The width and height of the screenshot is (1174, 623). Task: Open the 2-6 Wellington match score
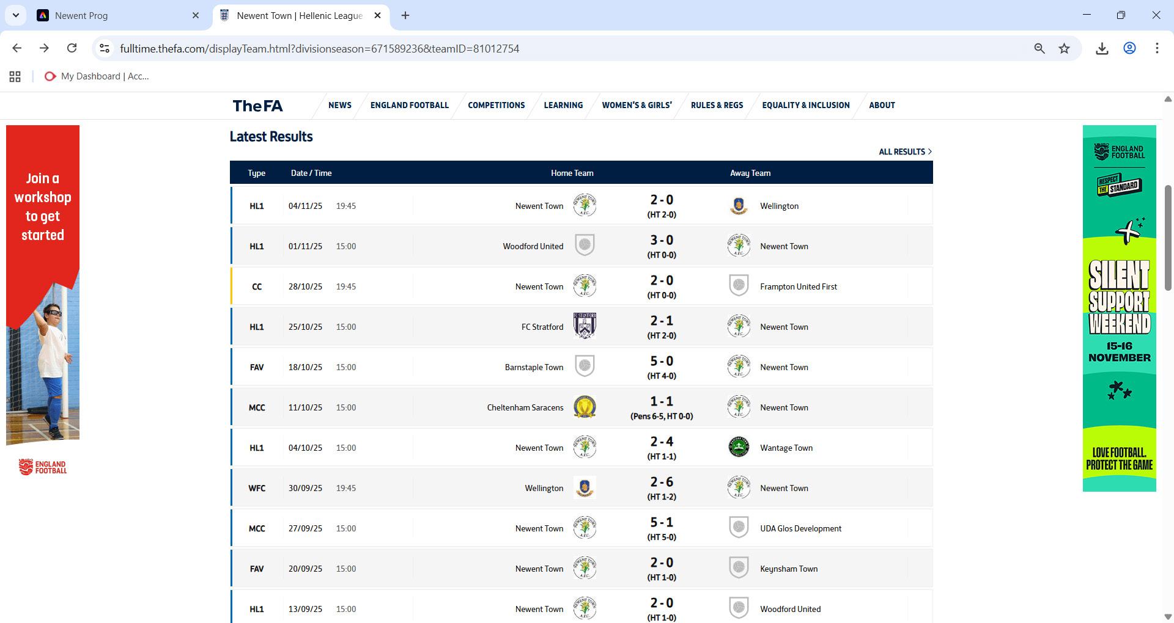[x=662, y=483]
